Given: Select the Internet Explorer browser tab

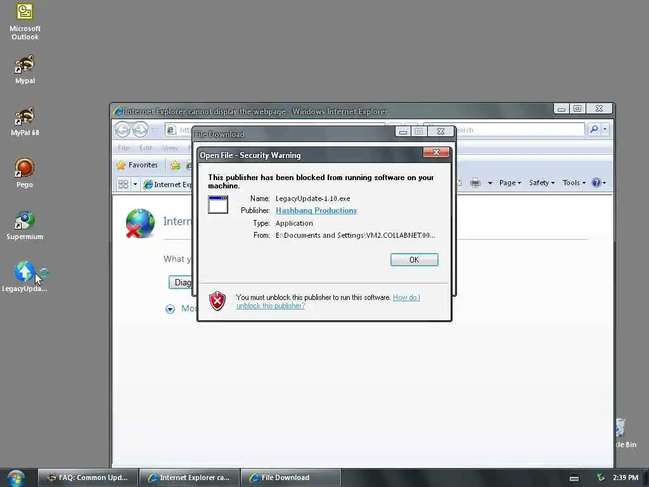Looking at the screenshot, I should click(167, 185).
